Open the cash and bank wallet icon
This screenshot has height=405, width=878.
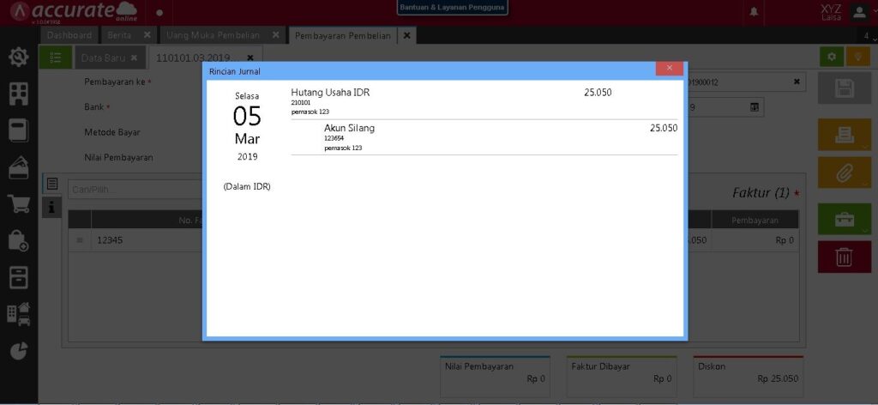(x=18, y=168)
